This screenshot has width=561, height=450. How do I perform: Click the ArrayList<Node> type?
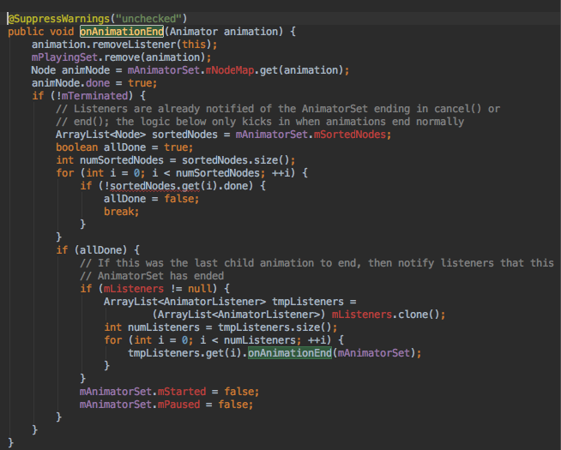click(101, 135)
